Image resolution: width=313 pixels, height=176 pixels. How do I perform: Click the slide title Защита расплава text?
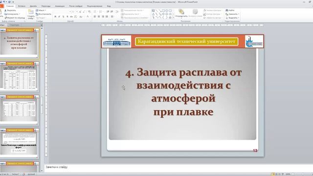pyautogui.click(x=183, y=91)
